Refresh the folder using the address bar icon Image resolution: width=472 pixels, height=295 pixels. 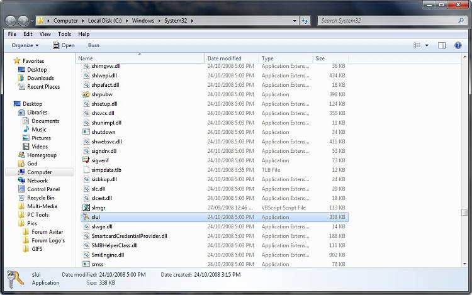(305, 21)
